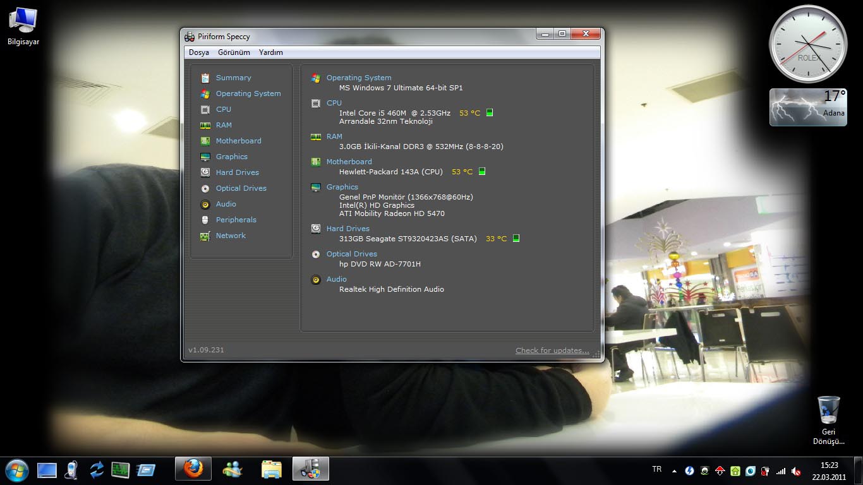Open the Yardım menu
The height and width of the screenshot is (485, 863).
(271, 52)
